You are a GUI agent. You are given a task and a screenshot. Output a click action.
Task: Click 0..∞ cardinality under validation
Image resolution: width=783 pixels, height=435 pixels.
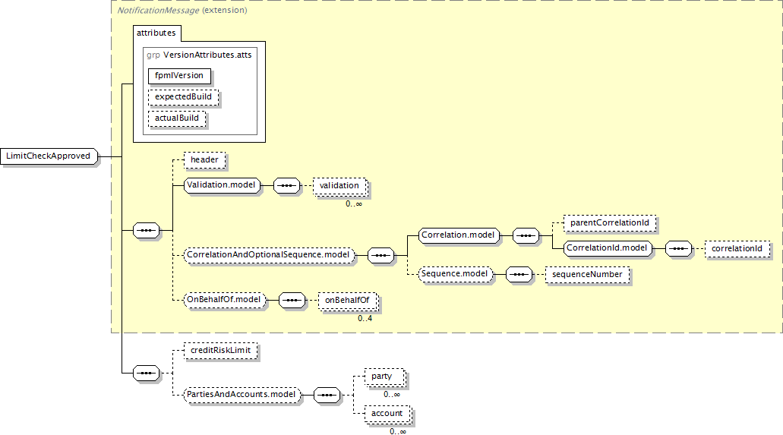click(x=354, y=203)
